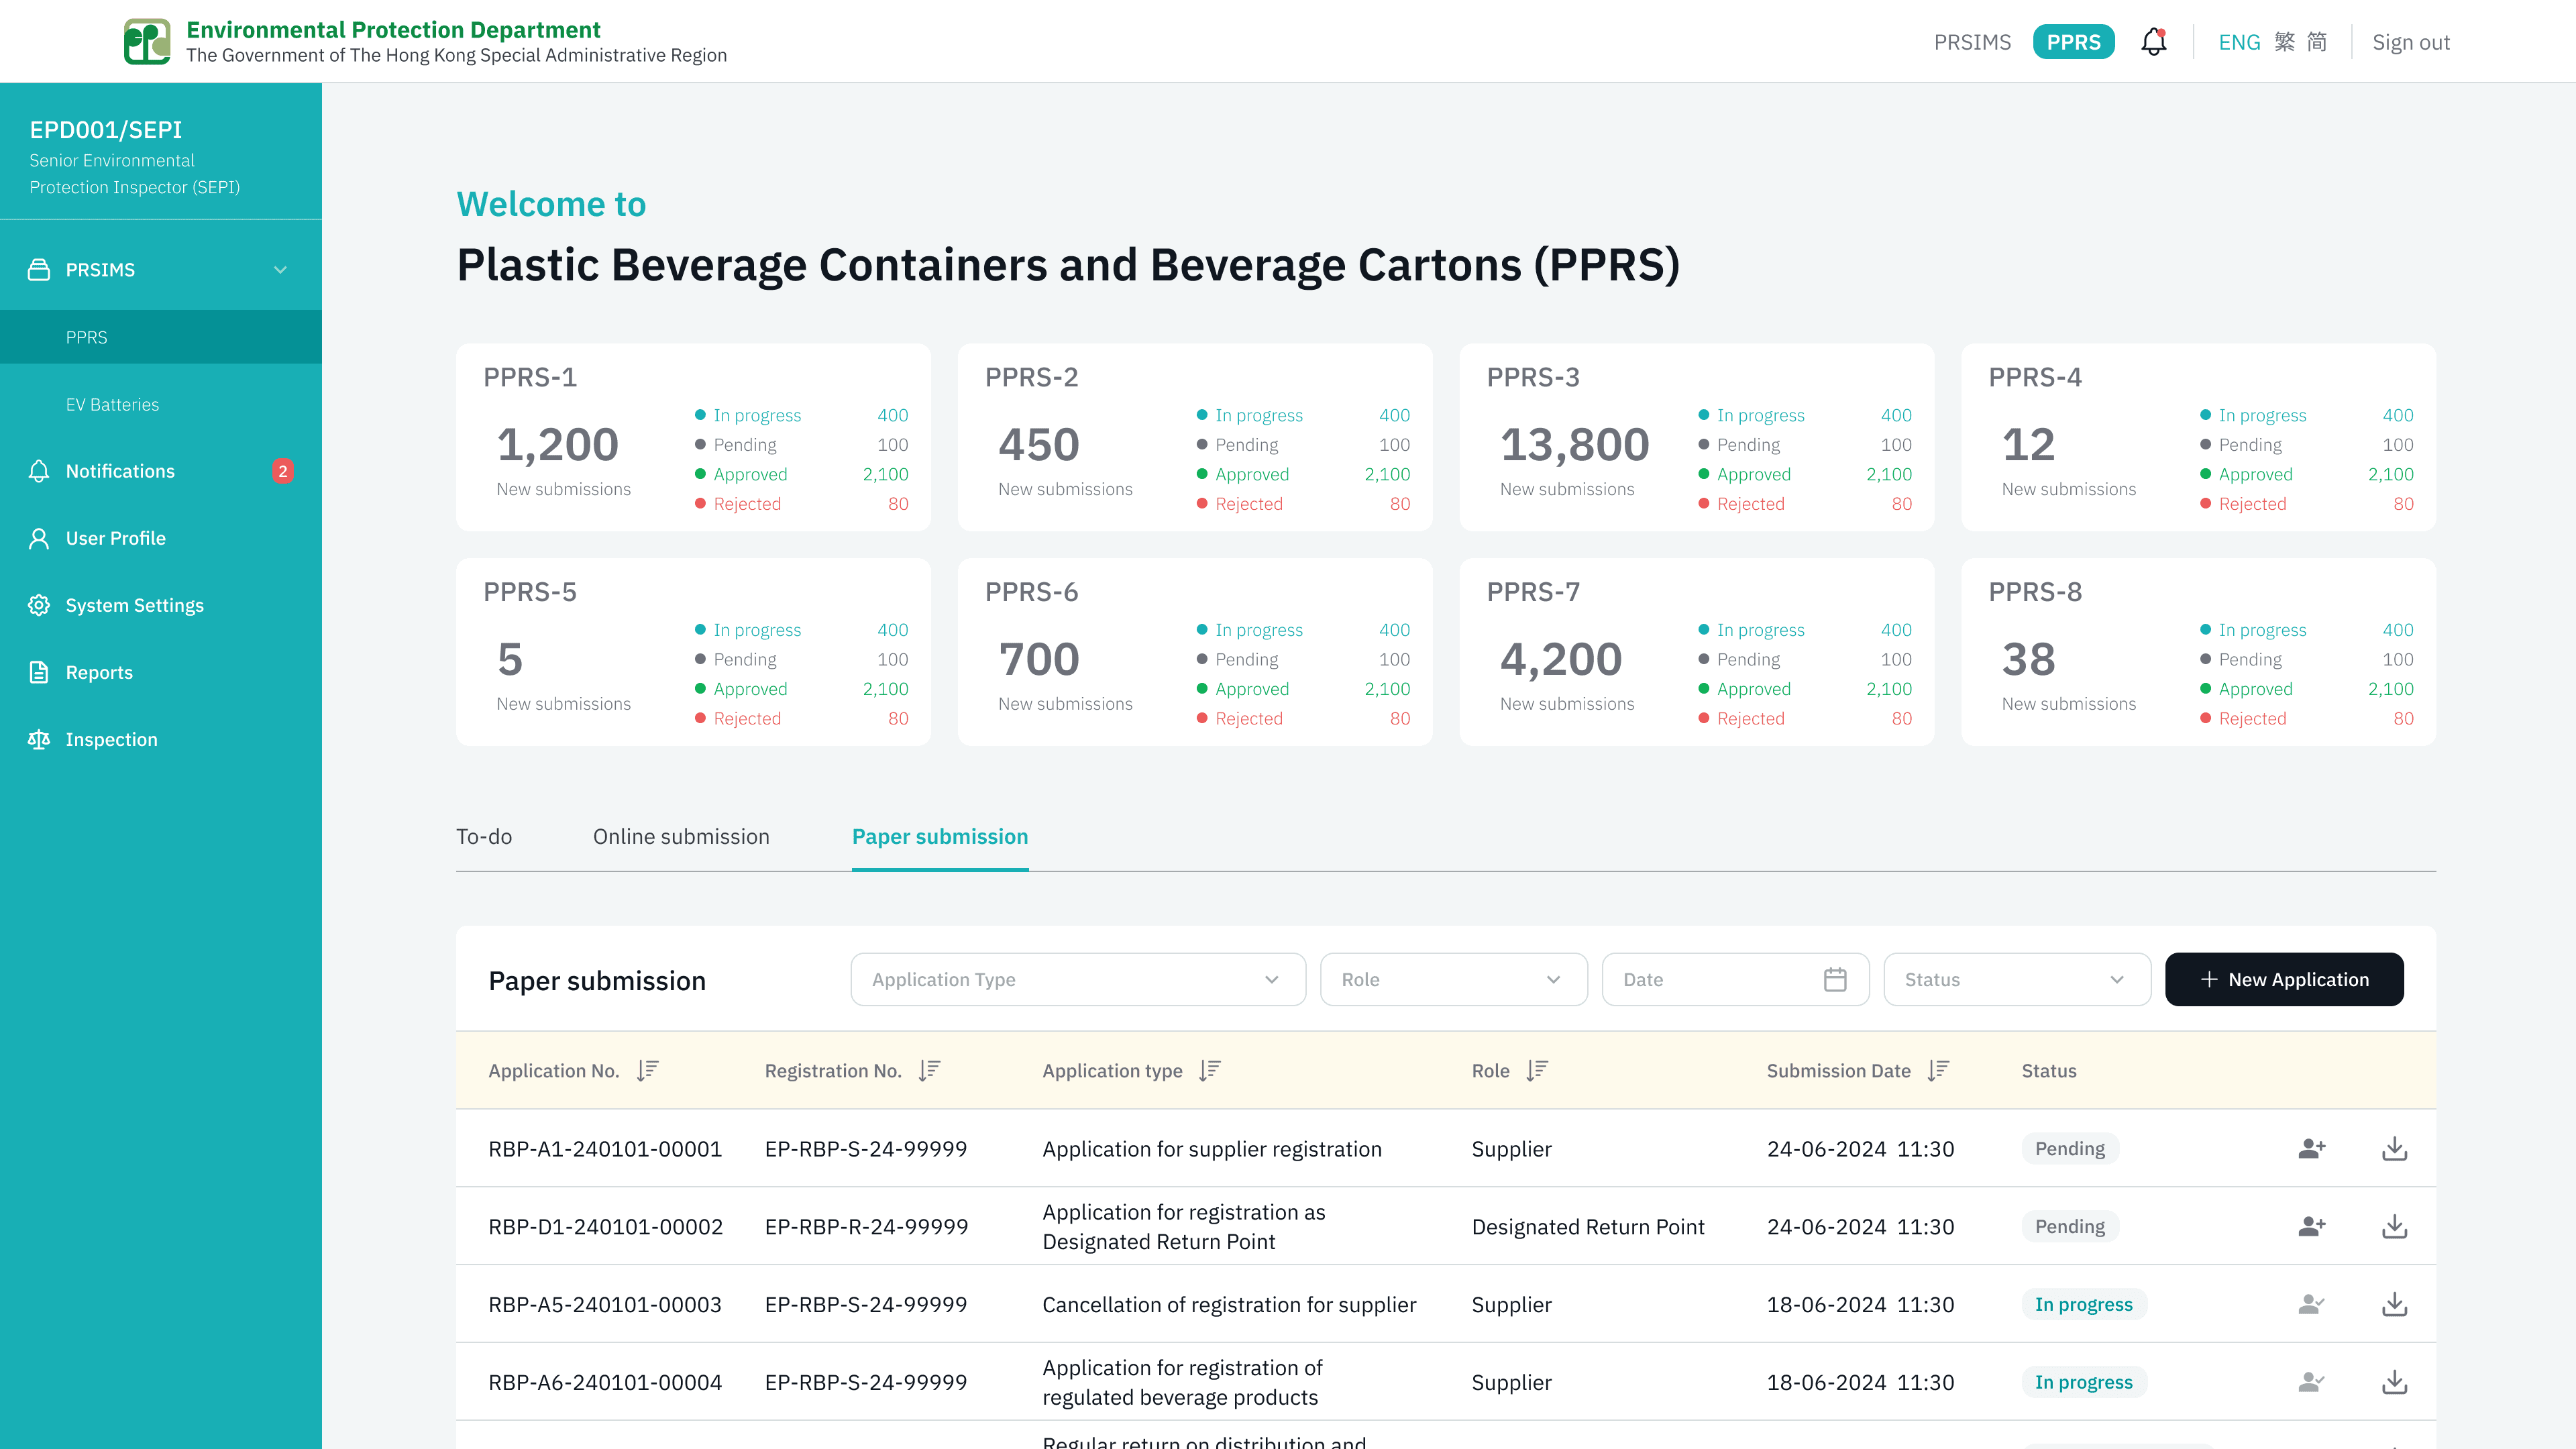Click the New Application button
The image size is (2576, 1449).
[x=2284, y=980]
